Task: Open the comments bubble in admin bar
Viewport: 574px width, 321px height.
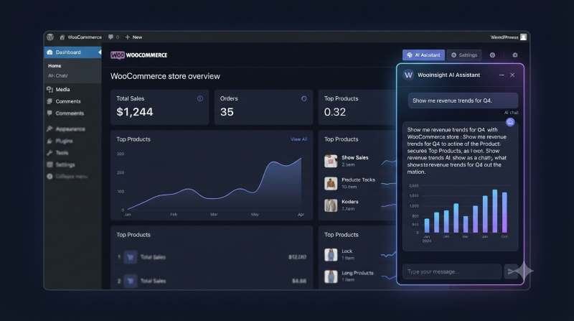Action: pos(110,37)
